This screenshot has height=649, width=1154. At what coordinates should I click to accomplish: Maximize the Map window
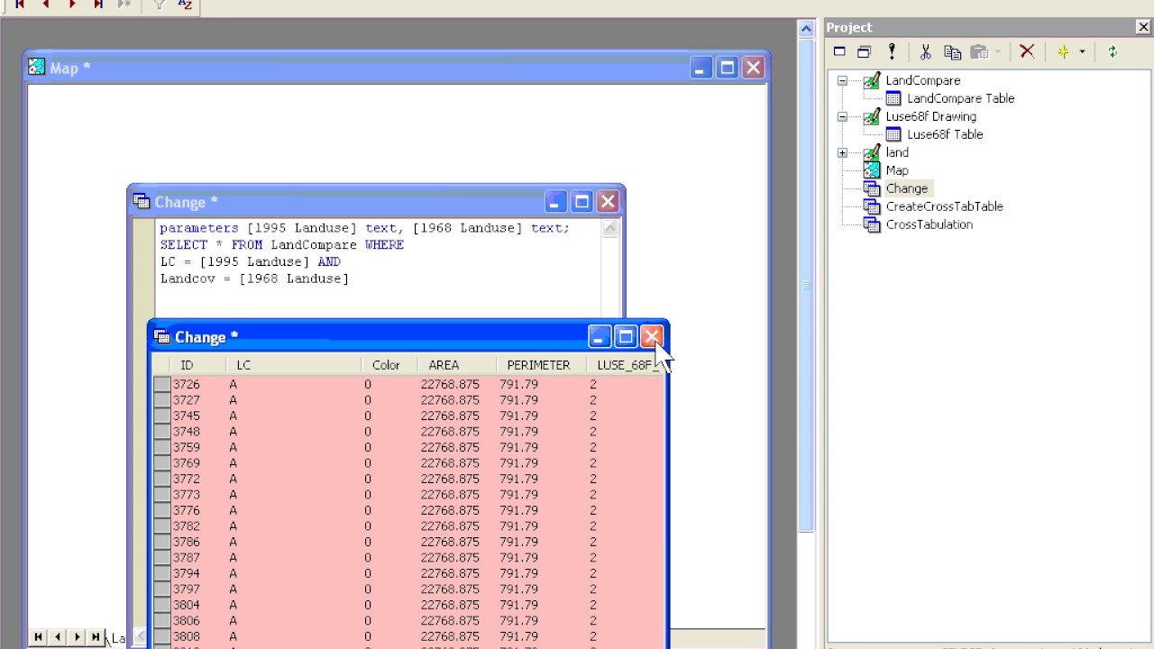[727, 68]
